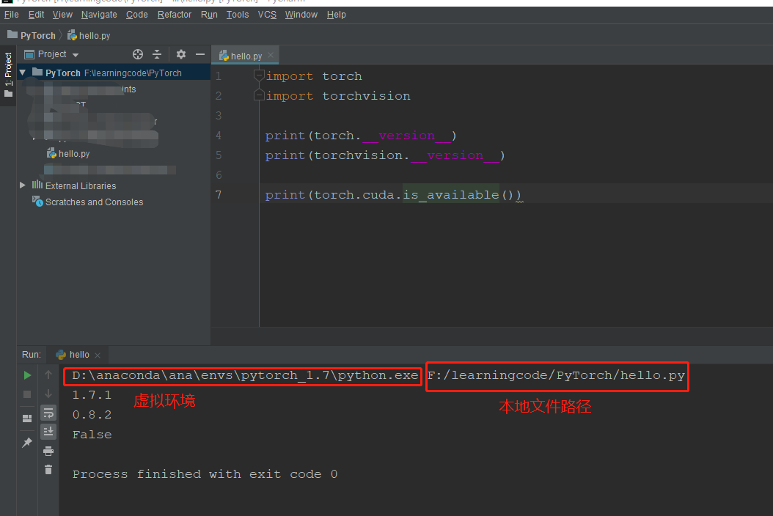Hide the Project tool window
773x516 pixels.
coord(199,54)
